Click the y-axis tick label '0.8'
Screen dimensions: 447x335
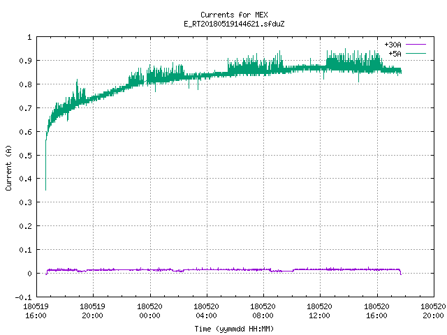coord(25,84)
